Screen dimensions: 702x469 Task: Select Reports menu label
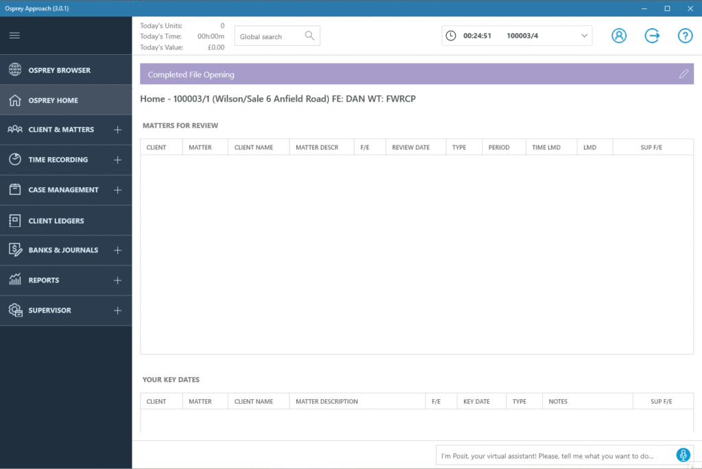click(x=44, y=280)
